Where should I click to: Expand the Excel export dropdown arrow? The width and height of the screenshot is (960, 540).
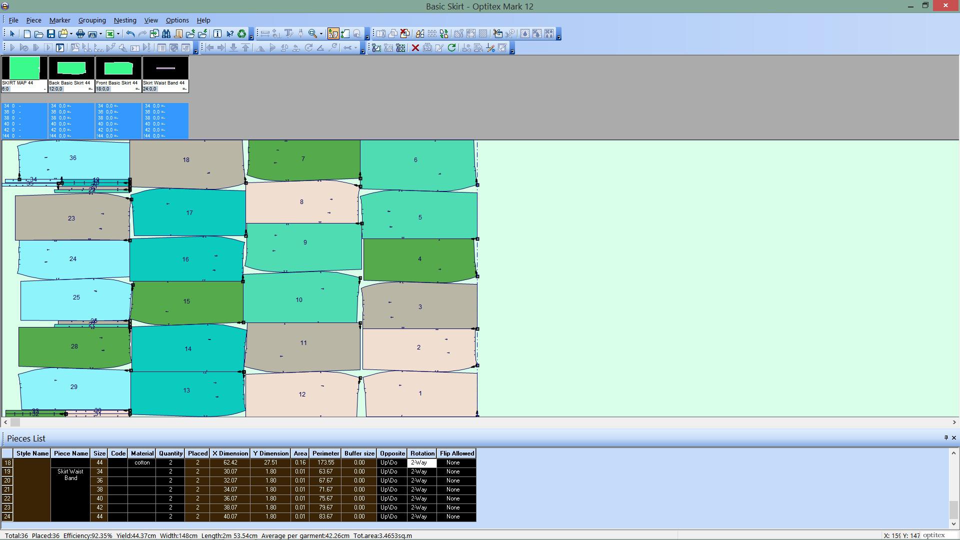click(x=118, y=34)
